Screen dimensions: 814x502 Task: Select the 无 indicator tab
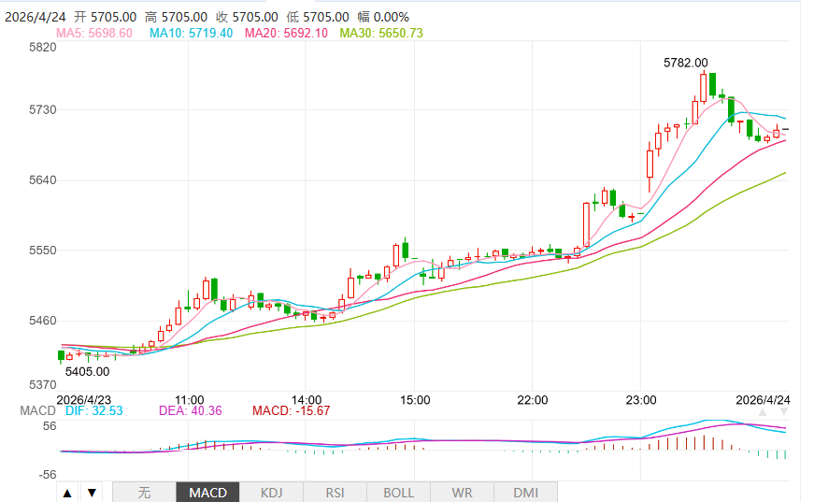click(144, 492)
